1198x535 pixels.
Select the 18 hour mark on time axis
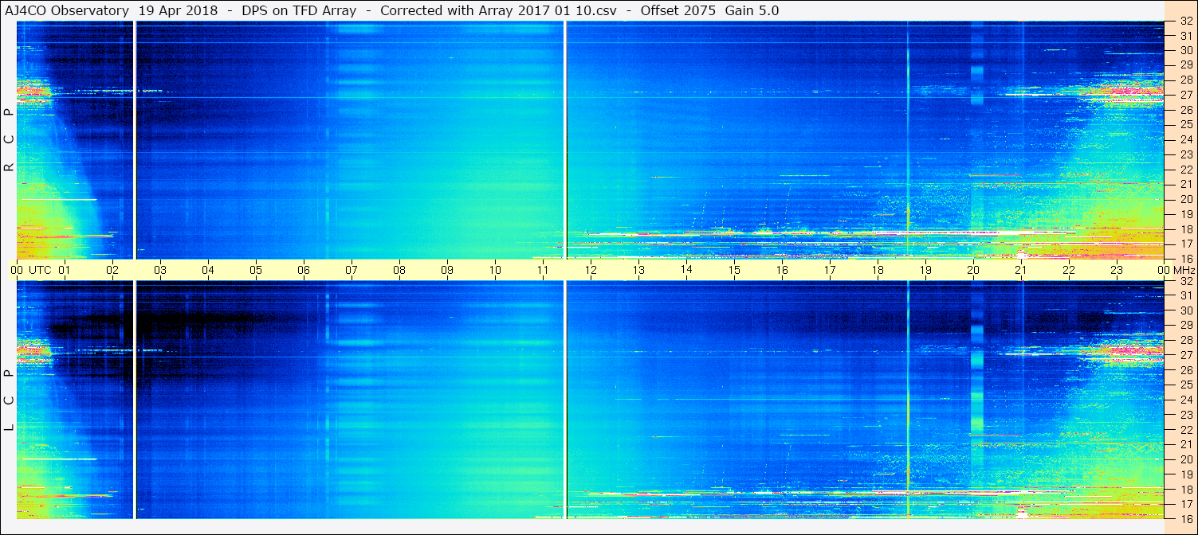coord(878,270)
